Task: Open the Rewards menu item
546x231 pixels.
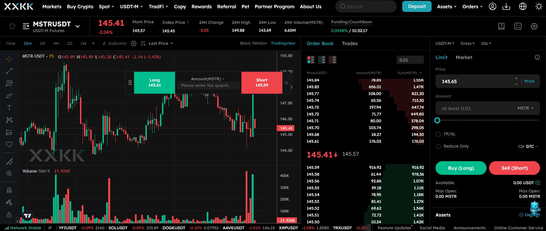Action: 202,7
